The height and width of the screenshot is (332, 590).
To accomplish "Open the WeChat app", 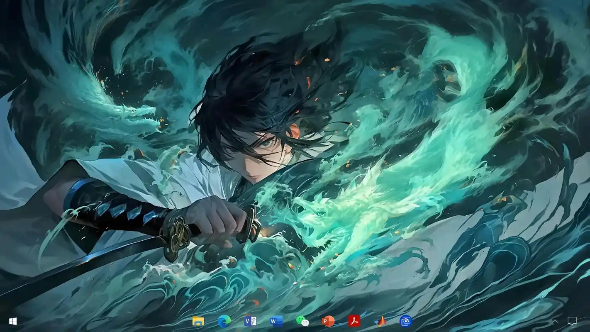I will (x=302, y=321).
